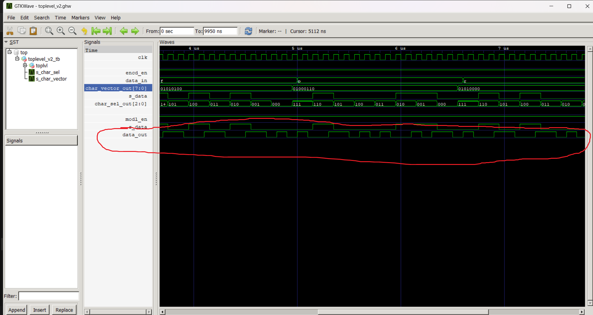The width and height of the screenshot is (593, 315).
Task: Open the Search menu
Action: coord(41,18)
